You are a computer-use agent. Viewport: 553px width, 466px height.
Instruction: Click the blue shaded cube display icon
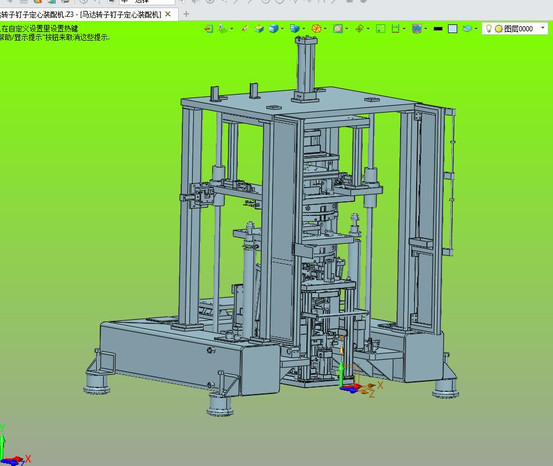[x=273, y=28]
